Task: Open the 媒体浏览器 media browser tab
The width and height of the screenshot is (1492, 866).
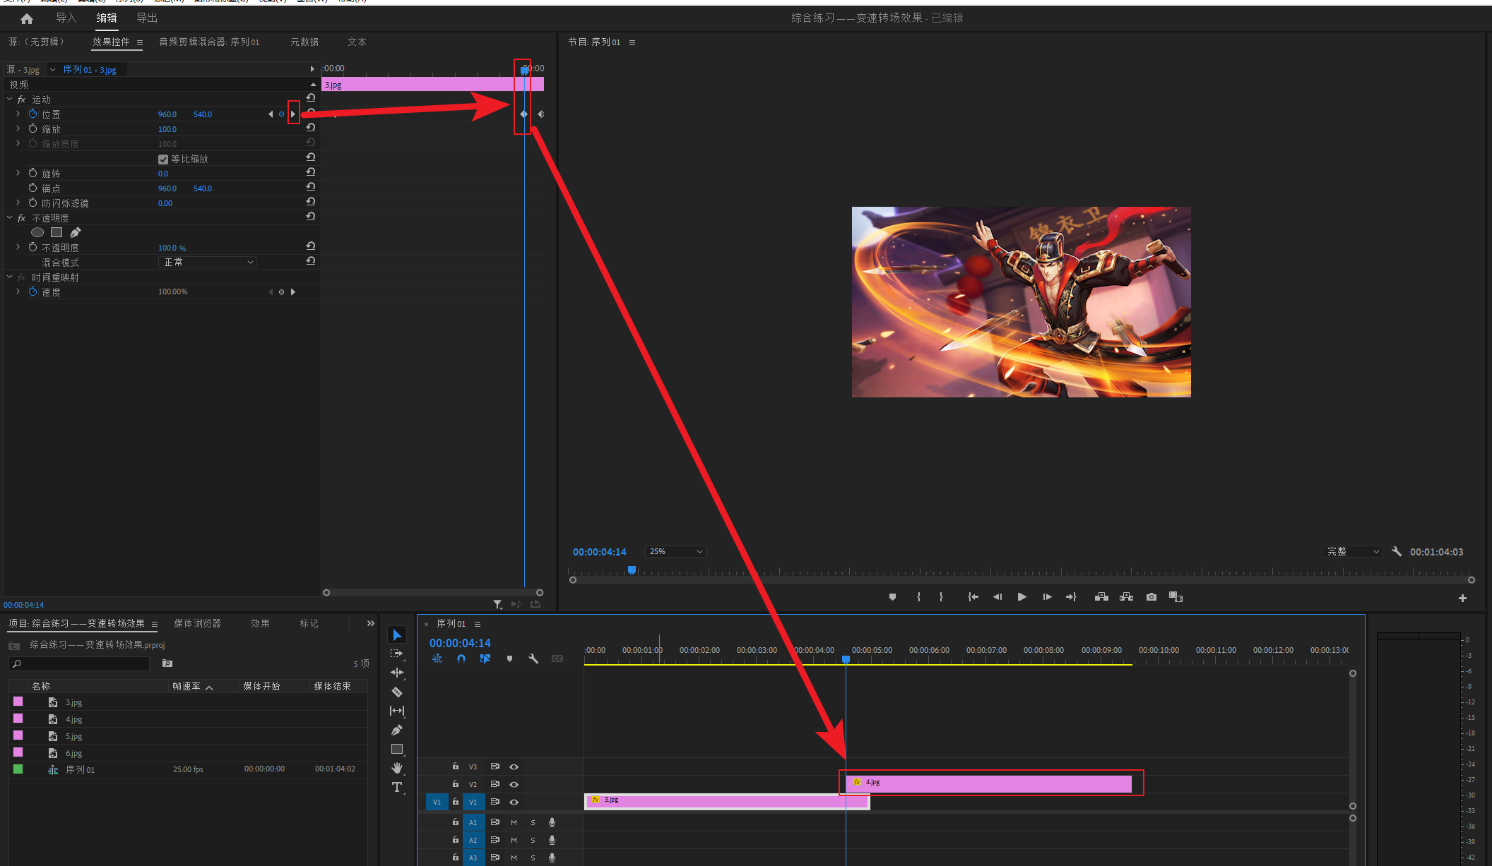Action: pyautogui.click(x=197, y=623)
